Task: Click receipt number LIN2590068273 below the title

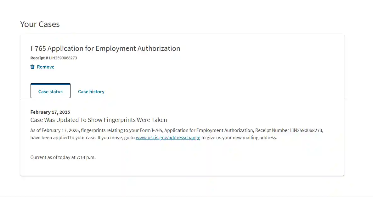Action: 63,58
